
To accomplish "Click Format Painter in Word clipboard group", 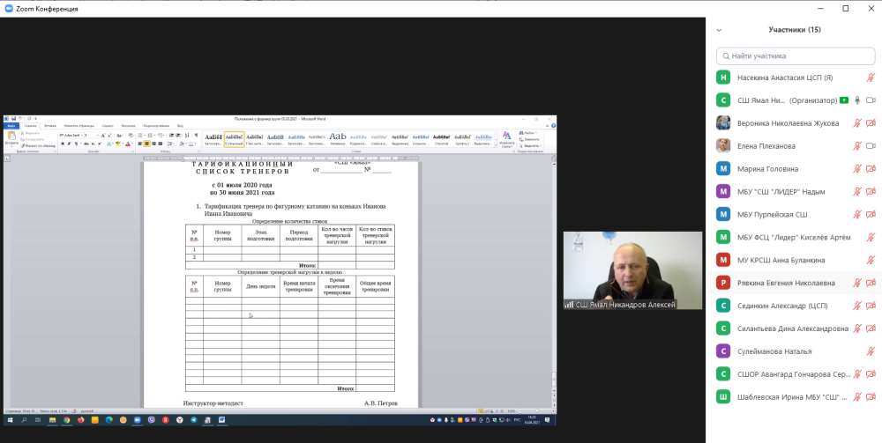I will pyautogui.click(x=38, y=145).
